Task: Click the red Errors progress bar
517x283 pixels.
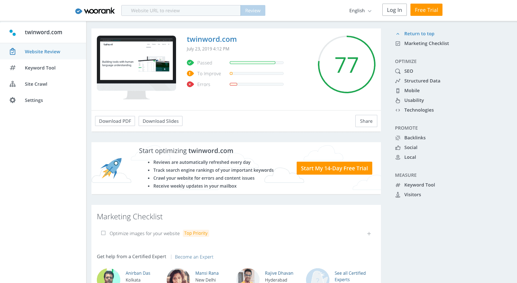Action: click(x=257, y=84)
